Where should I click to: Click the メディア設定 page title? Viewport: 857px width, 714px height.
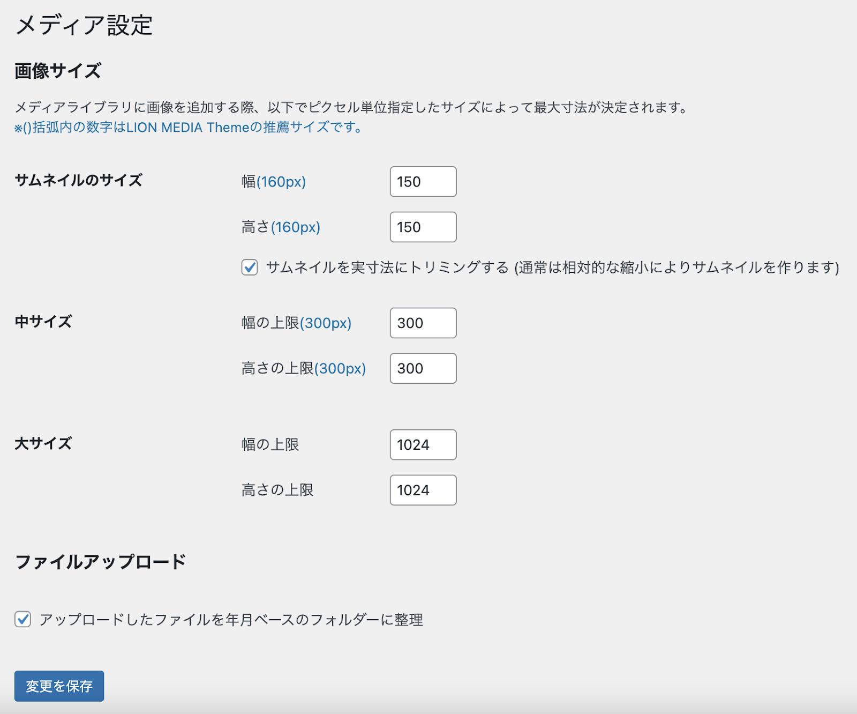84,25
